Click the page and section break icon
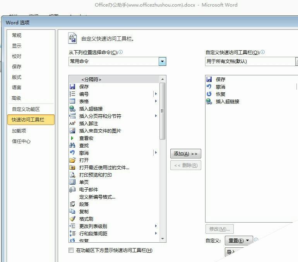 (72, 116)
